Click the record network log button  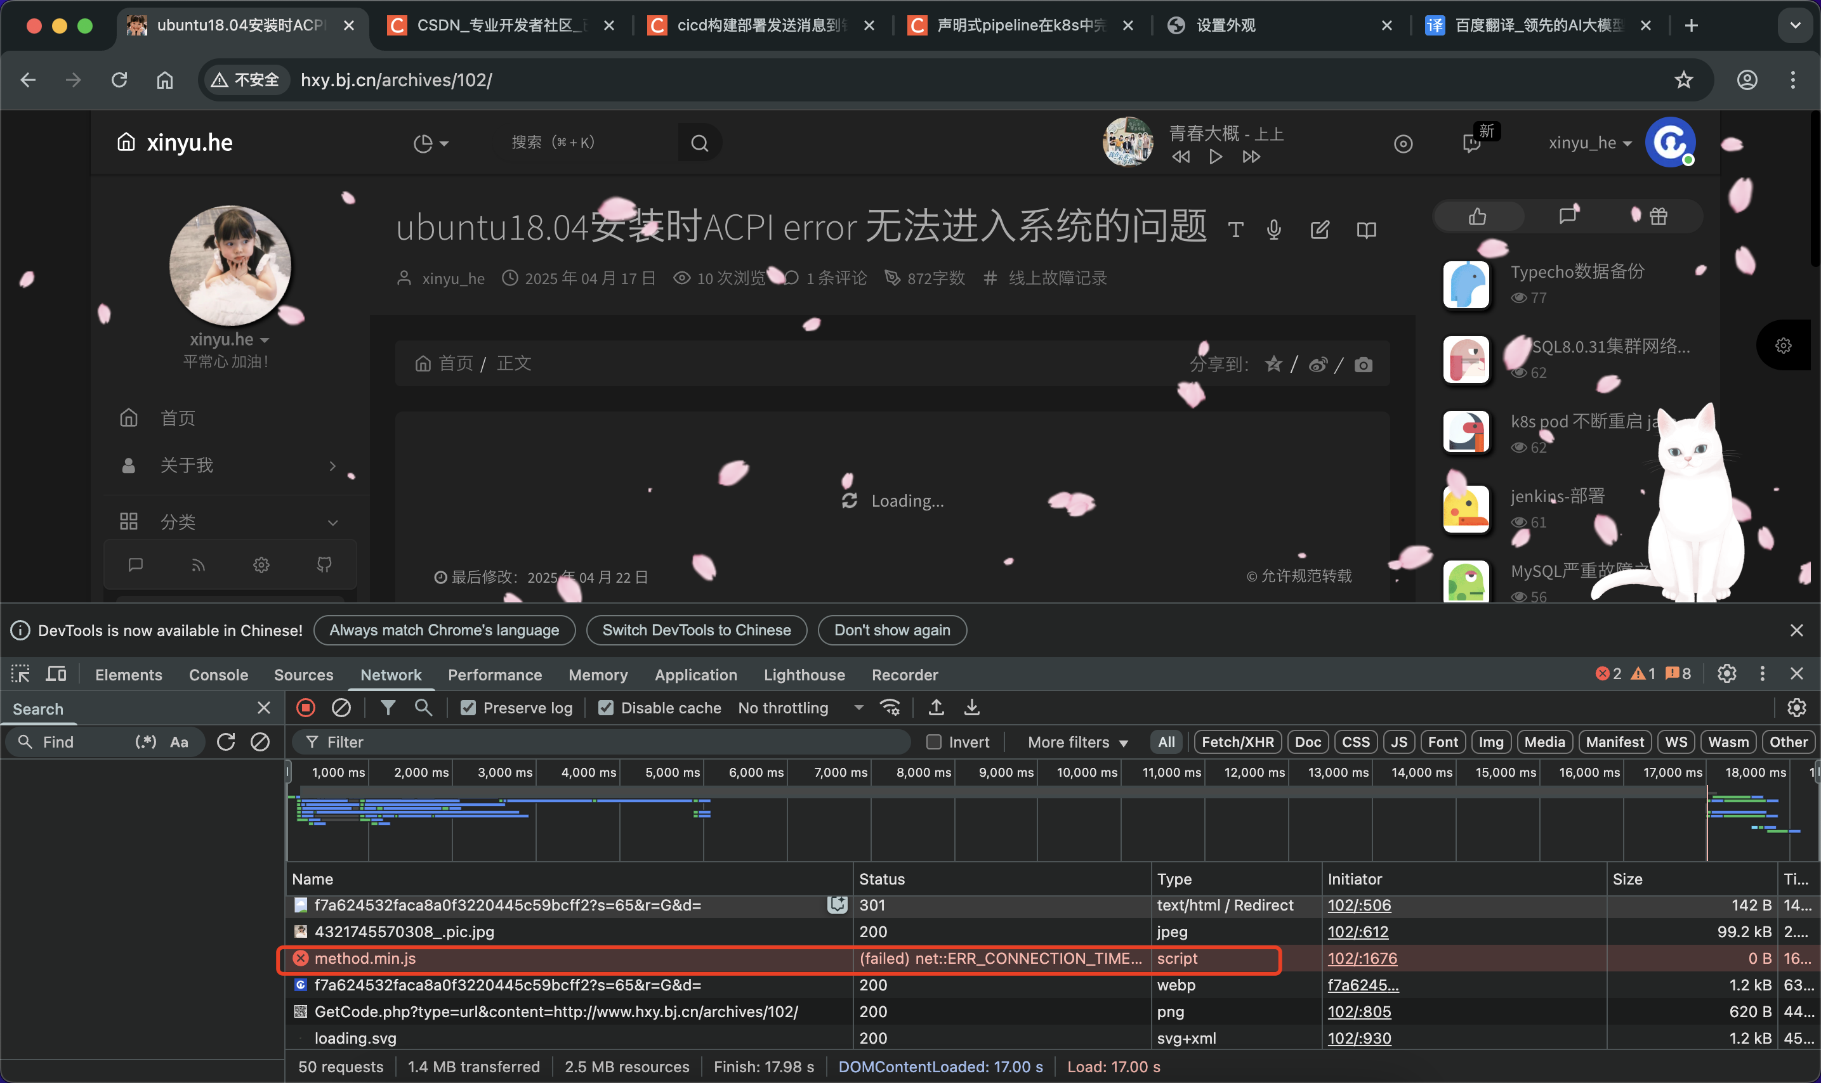pyautogui.click(x=306, y=707)
